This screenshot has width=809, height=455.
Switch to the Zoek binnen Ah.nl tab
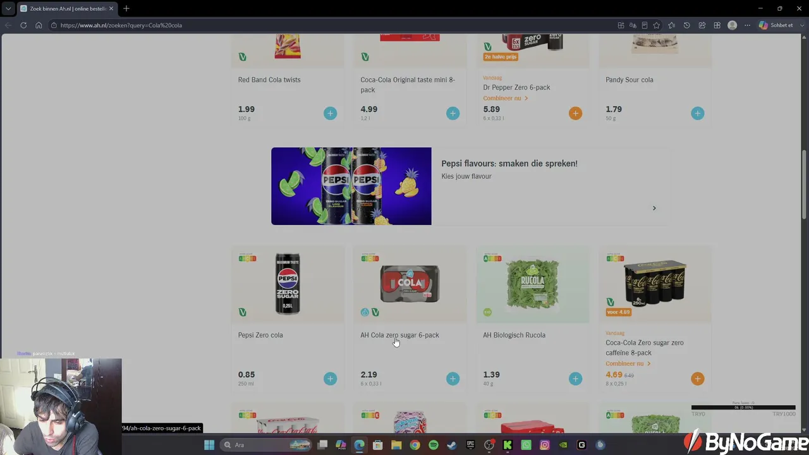(67, 8)
